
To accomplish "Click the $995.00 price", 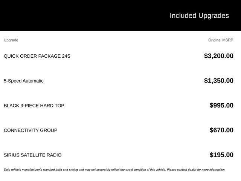I will tap(221, 106).
